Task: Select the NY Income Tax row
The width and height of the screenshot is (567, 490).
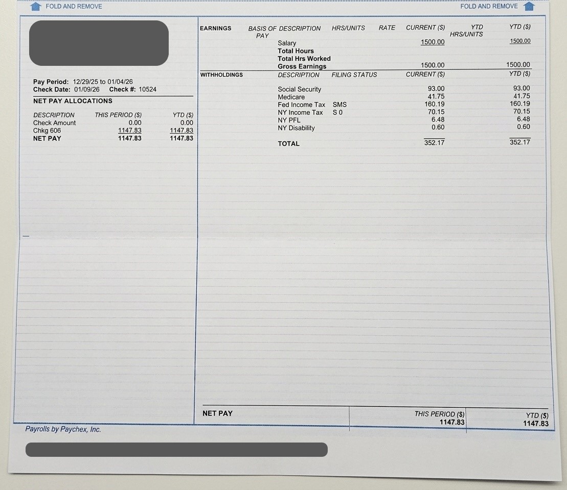Action: [301, 112]
